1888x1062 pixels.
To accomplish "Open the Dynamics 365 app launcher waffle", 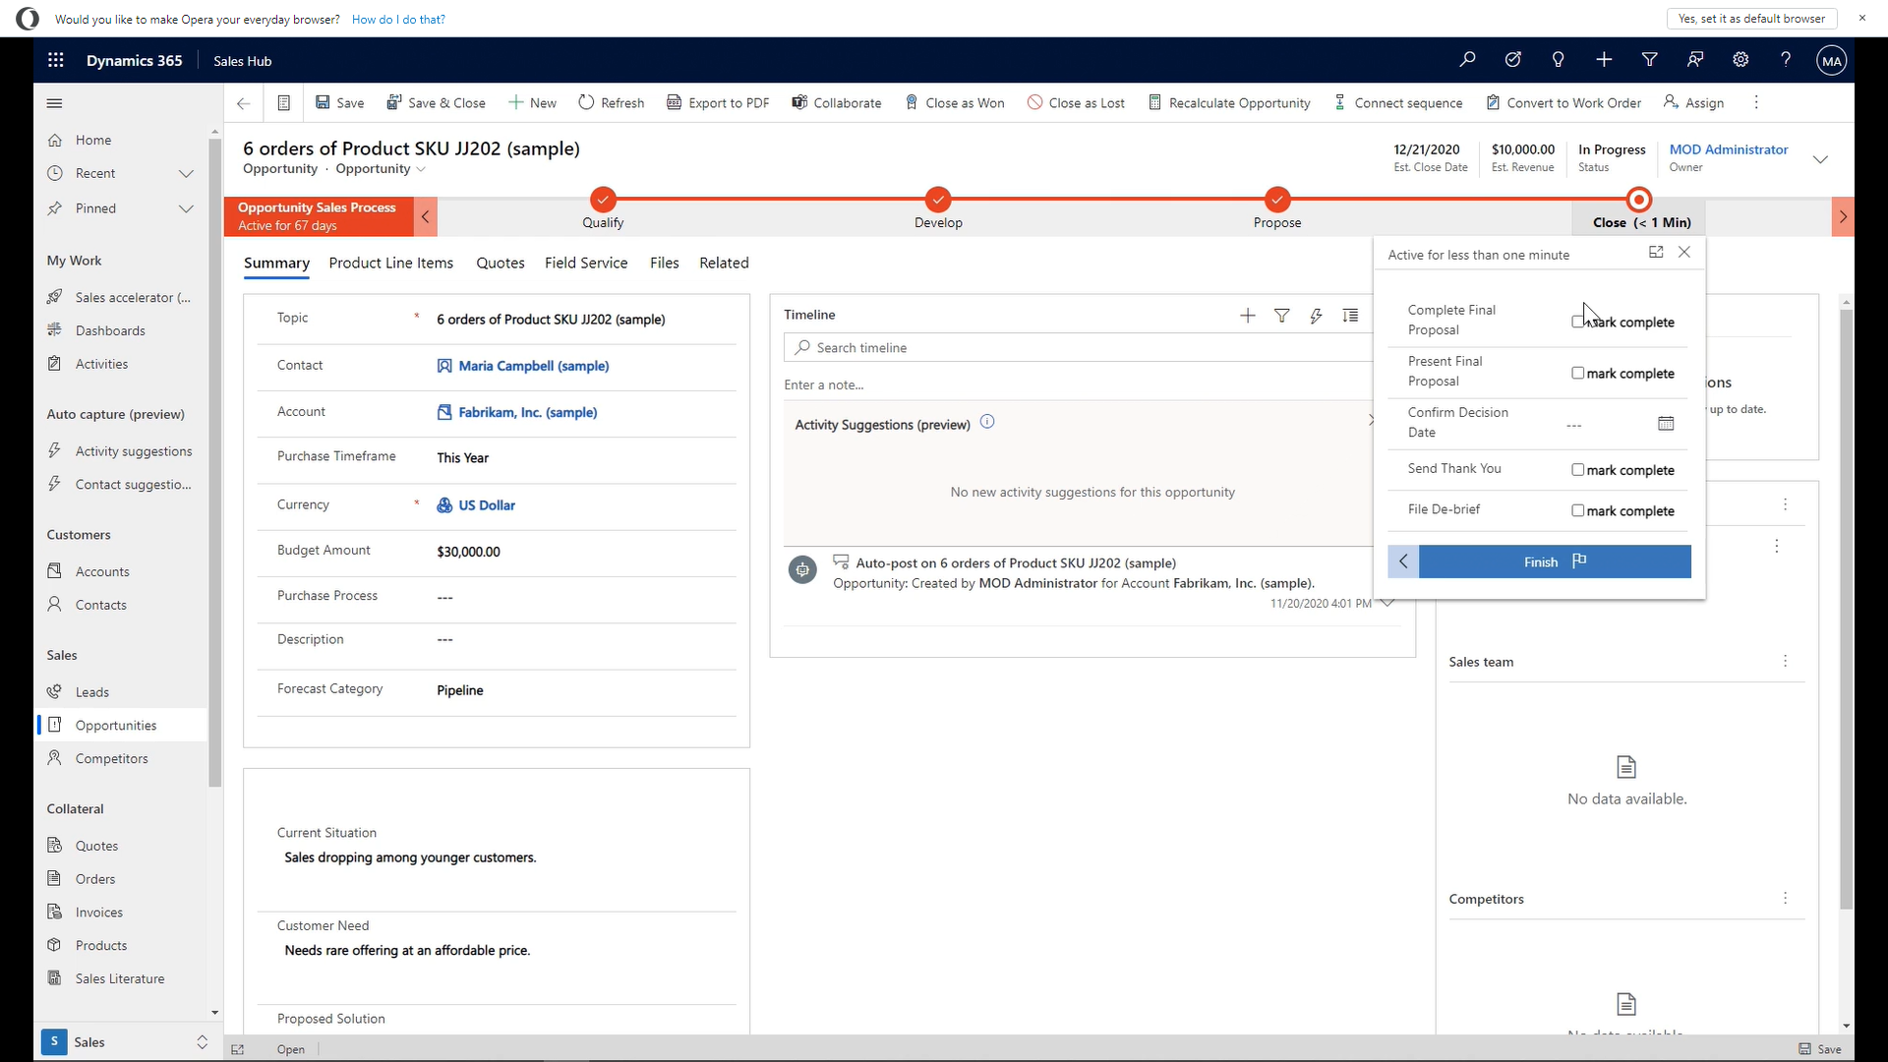I will point(56,60).
